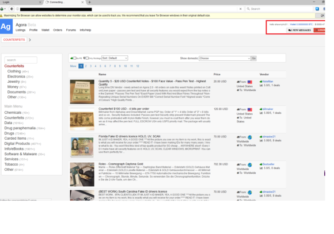Screen dimensions: 334x234
Task: Open the Services category
Action: tap(12, 159)
